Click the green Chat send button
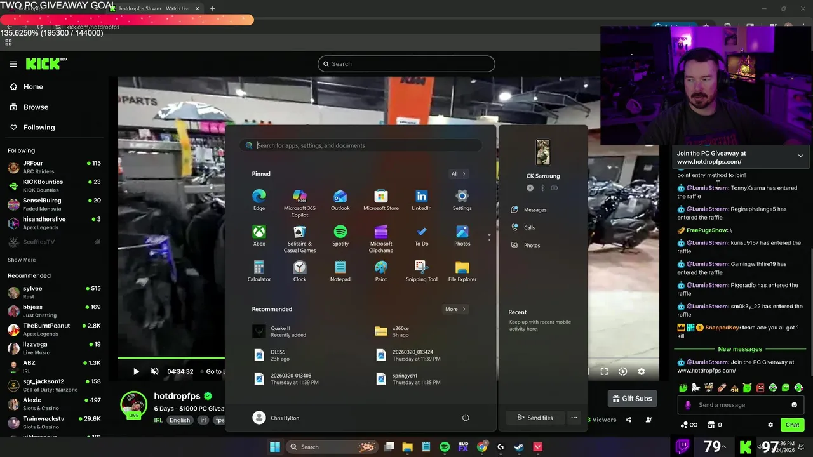The image size is (813, 457). [x=792, y=425]
